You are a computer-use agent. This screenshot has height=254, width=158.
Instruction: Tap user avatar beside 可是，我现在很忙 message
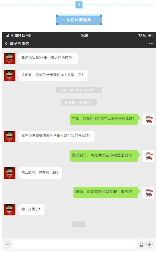[x=148, y=119]
